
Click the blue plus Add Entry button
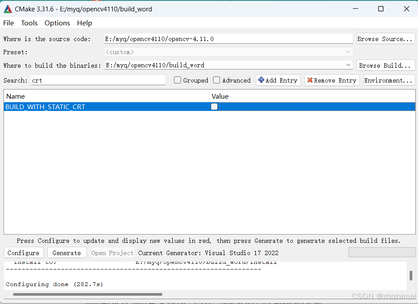(x=278, y=80)
